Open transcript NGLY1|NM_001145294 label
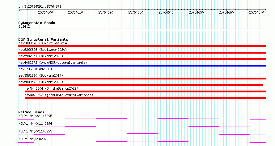Viewport: 275px width, 146px height. click(x=35, y=124)
